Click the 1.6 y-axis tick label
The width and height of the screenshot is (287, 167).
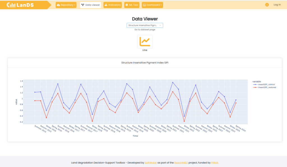(21, 81)
